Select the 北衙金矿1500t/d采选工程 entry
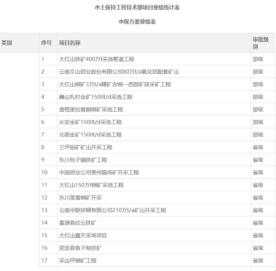The width and height of the screenshot is (276, 271). pos(90,135)
